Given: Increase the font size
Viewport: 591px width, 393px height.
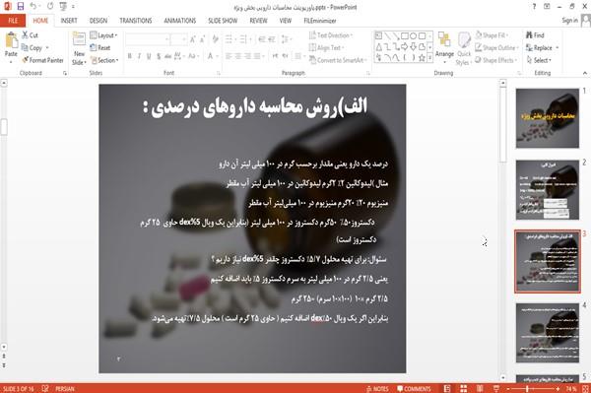Looking at the screenshot, I should 193,39.
